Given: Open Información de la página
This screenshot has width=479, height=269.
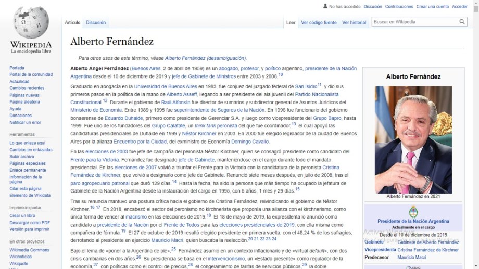Looking at the screenshot, I should pyautogui.click(x=26, y=179).
